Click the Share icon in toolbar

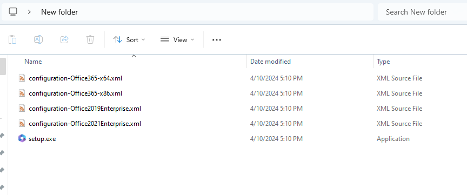click(64, 39)
